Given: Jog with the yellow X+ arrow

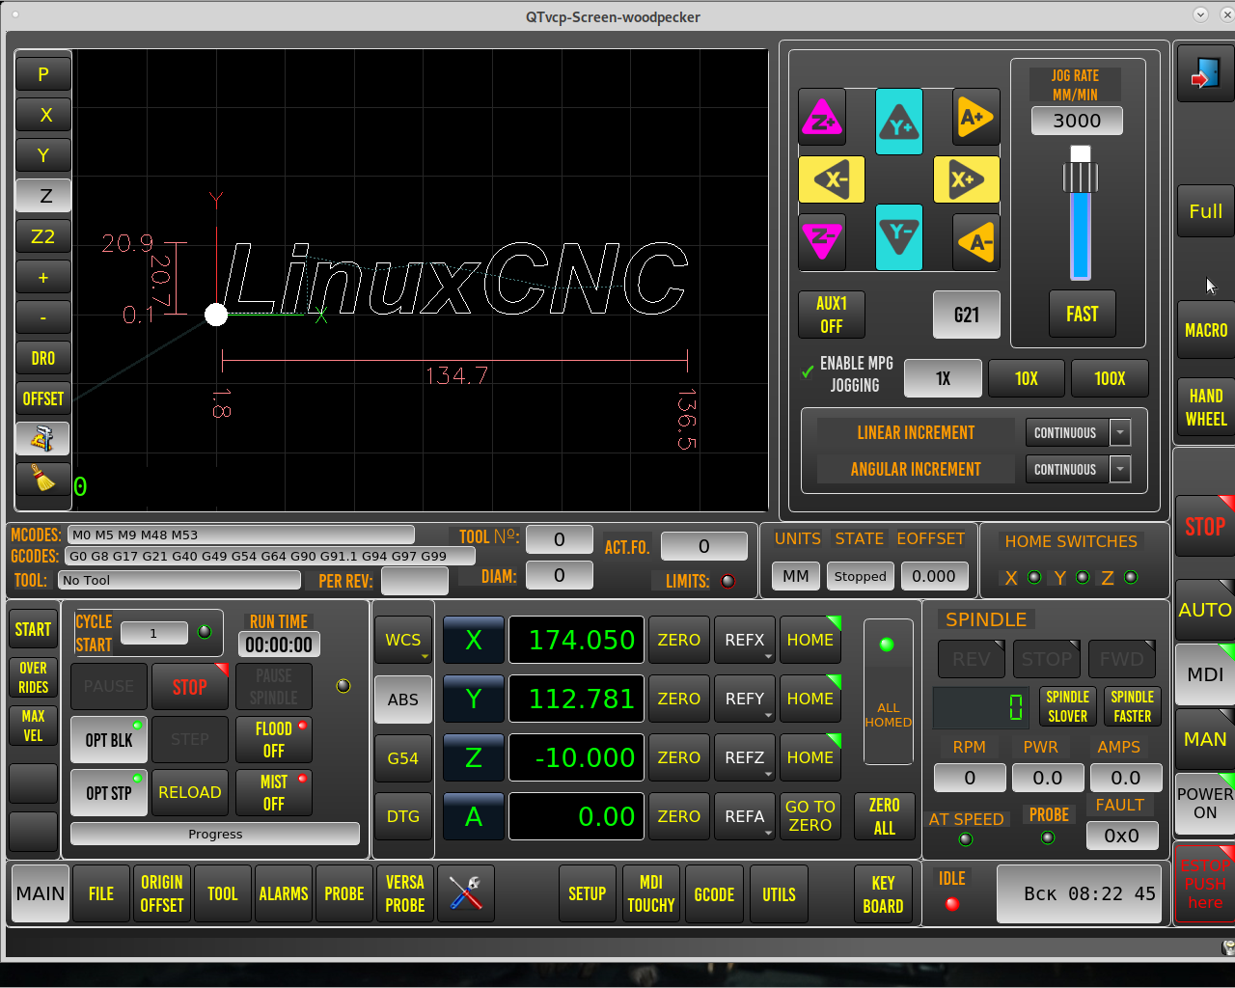Looking at the screenshot, I should (x=967, y=179).
